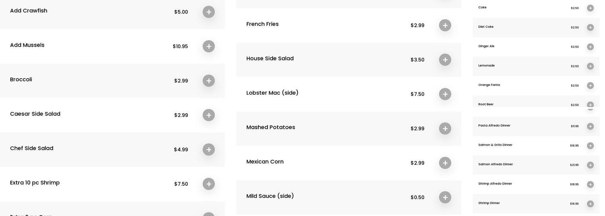Add Crawfish using its plus icon
Image resolution: width=605 pixels, height=216 pixels.
pyautogui.click(x=209, y=12)
